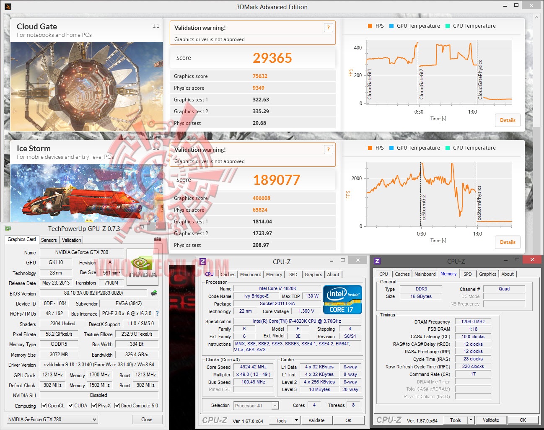Click Tools button in CPU-Z memory window

[456, 420]
